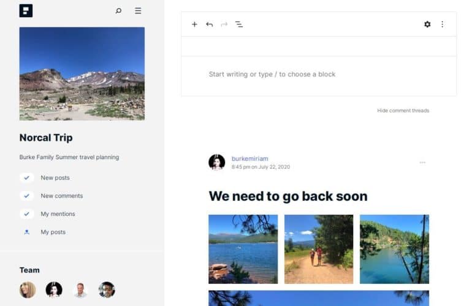Click the Team heading
This screenshot has width=472, height=306.
coord(29,270)
